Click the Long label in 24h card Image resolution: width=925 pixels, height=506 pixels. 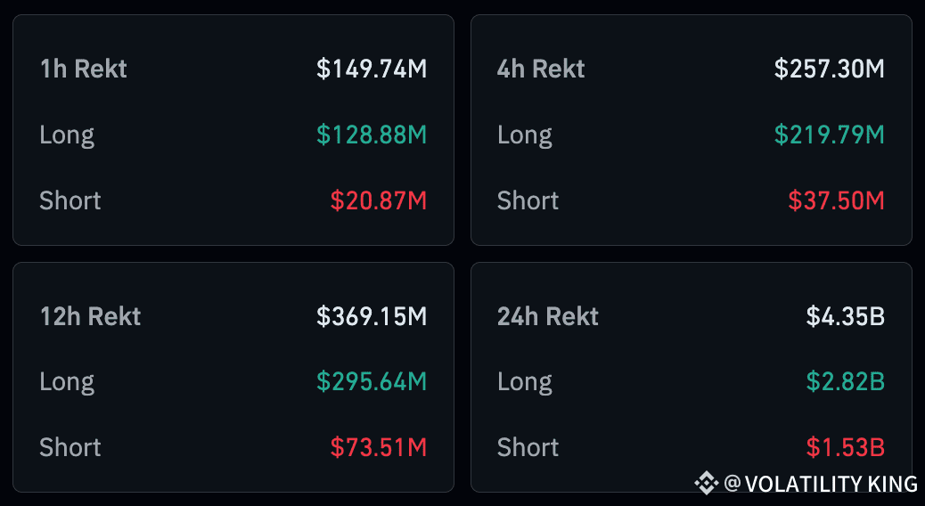tap(525, 381)
